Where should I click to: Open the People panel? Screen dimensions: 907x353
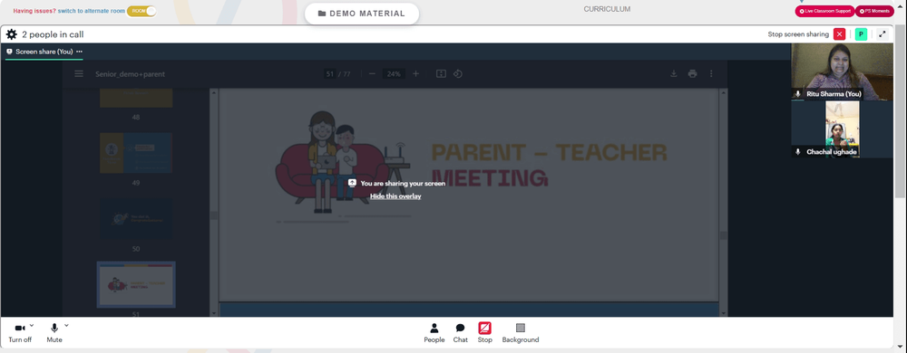tap(434, 333)
